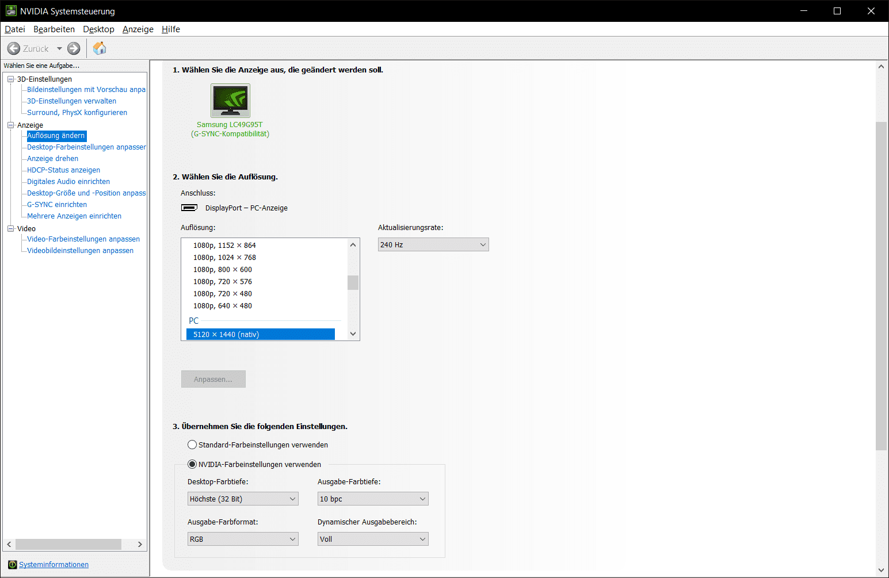The height and width of the screenshot is (578, 889).
Task: Select the Samsung LC49G95T monitor icon
Action: [x=230, y=101]
